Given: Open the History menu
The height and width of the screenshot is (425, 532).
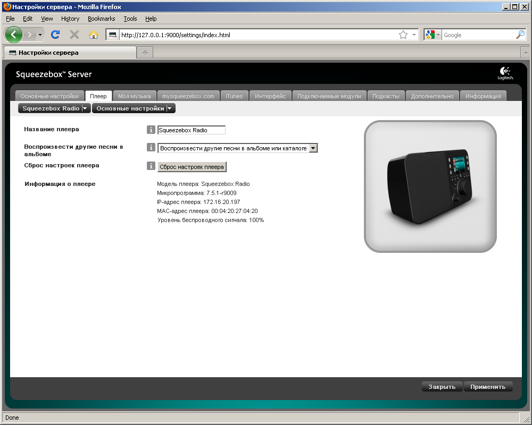Looking at the screenshot, I should click(70, 19).
